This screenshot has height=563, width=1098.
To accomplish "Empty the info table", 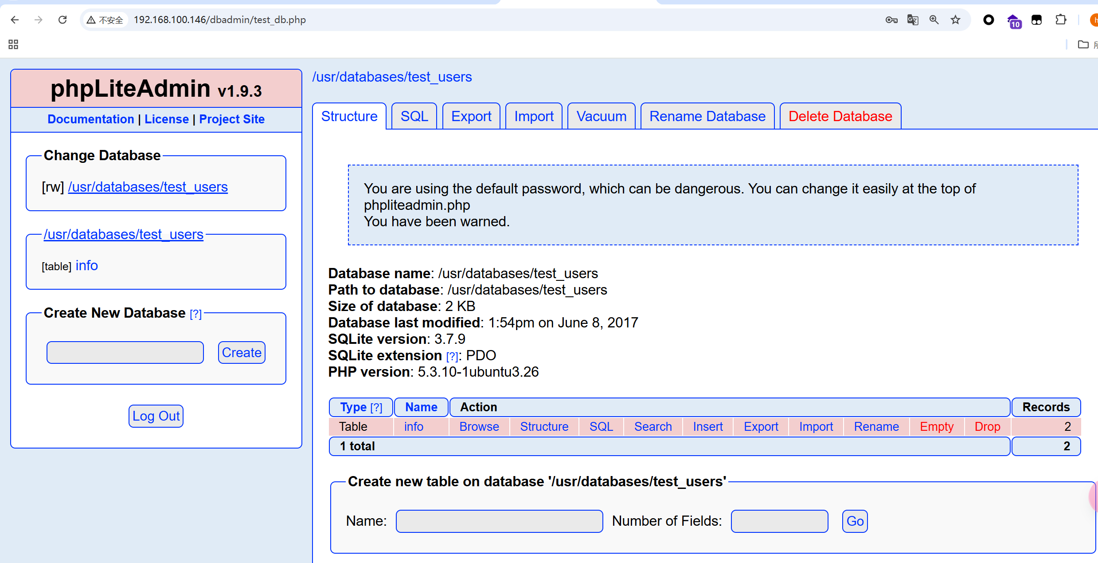I will (937, 427).
